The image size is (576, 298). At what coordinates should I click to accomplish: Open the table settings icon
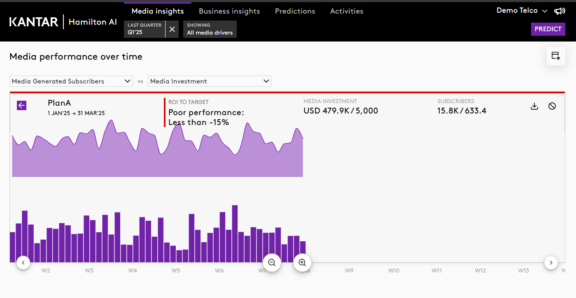(556, 56)
